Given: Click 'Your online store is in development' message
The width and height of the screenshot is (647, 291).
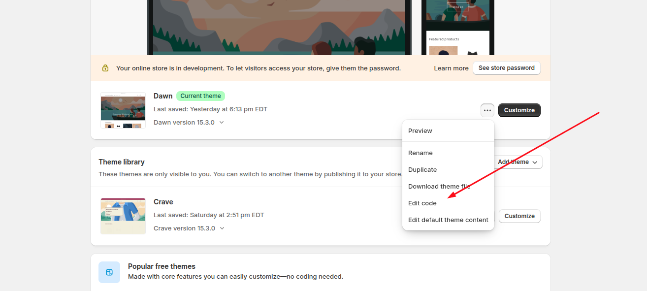Looking at the screenshot, I should 259,68.
